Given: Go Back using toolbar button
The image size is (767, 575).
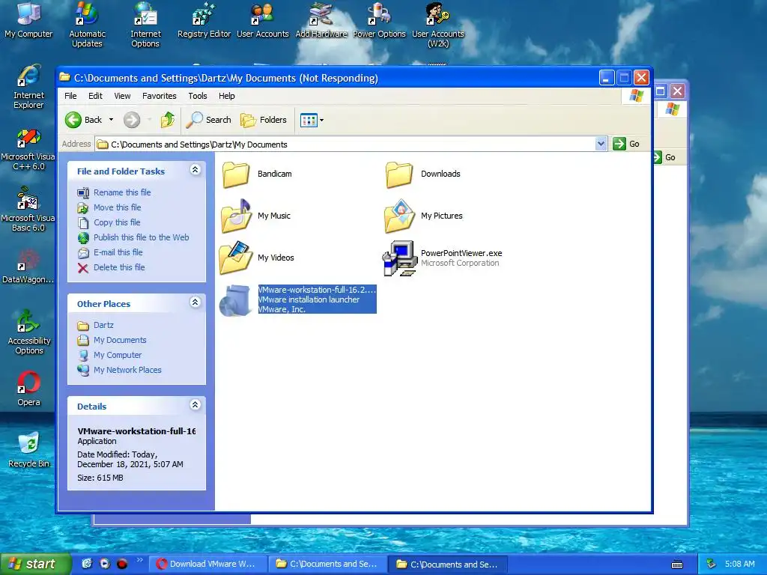Looking at the screenshot, I should point(84,120).
